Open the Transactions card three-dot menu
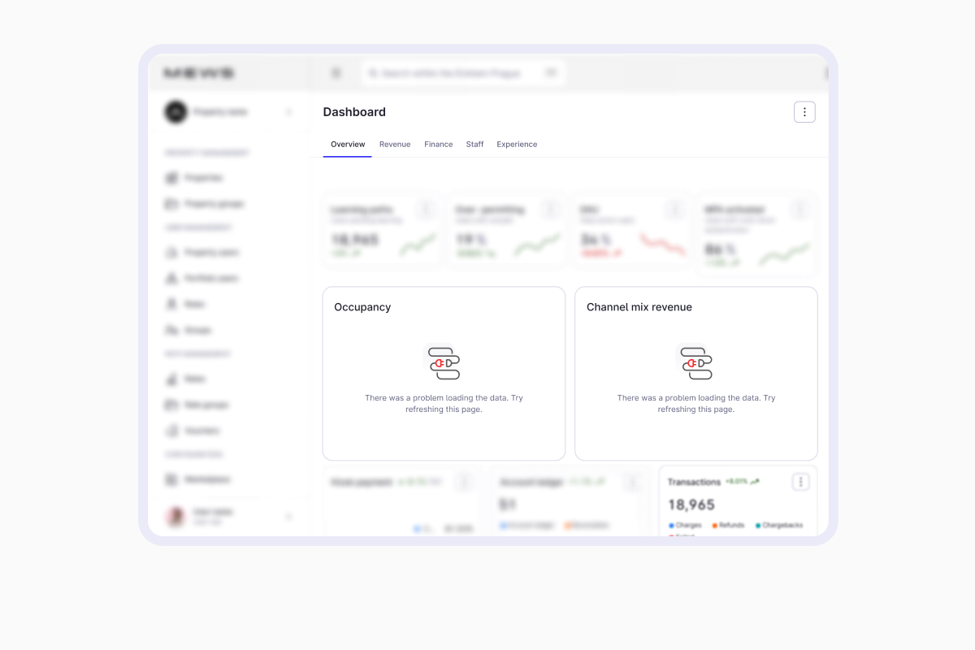The height and width of the screenshot is (650, 975). point(800,483)
